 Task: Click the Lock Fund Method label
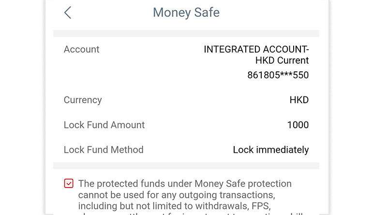tap(104, 149)
